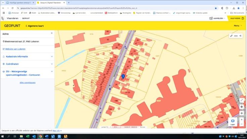The width and height of the screenshot is (247, 139).
Task: Click the Hulp nodig button
Action: [x=237, y=18]
